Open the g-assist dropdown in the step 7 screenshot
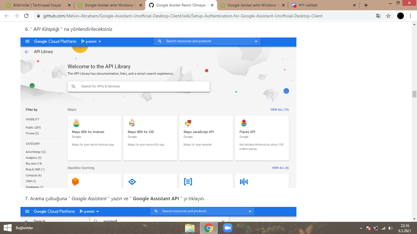The height and width of the screenshot is (234, 417). click(x=89, y=211)
